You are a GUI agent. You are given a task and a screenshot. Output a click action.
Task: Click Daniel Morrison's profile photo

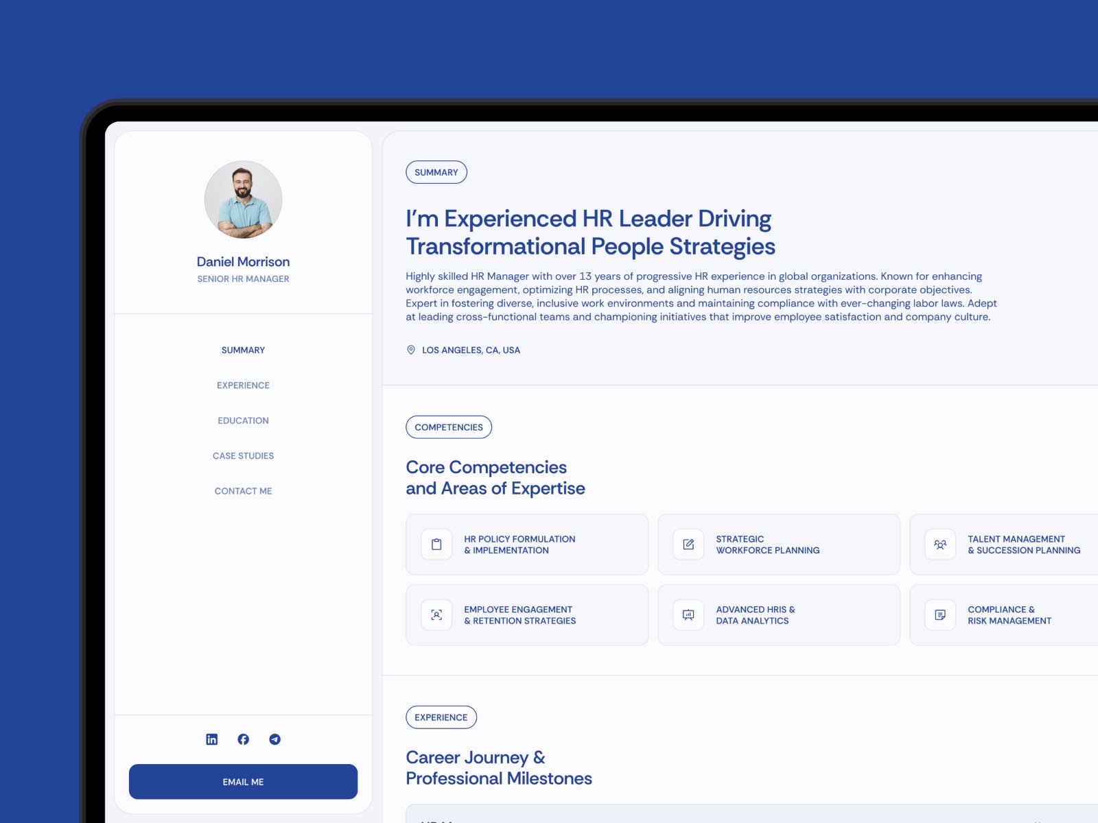point(243,200)
